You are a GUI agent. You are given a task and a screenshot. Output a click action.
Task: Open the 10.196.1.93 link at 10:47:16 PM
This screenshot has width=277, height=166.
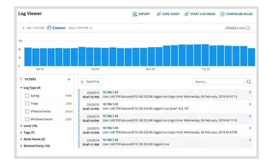pyautogui.click(x=110, y=92)
